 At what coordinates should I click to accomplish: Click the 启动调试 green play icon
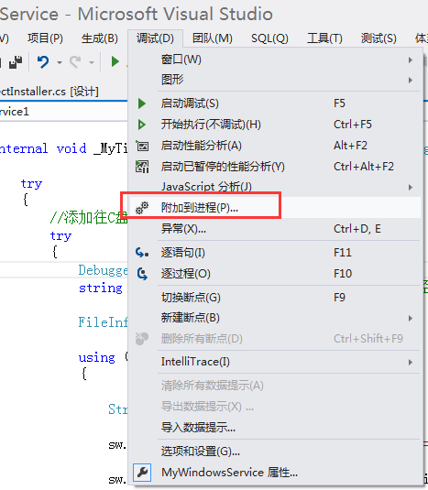[142, 103]
